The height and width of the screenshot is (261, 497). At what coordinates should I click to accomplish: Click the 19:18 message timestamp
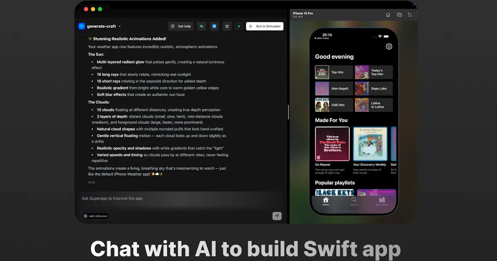tap(91, 182)
